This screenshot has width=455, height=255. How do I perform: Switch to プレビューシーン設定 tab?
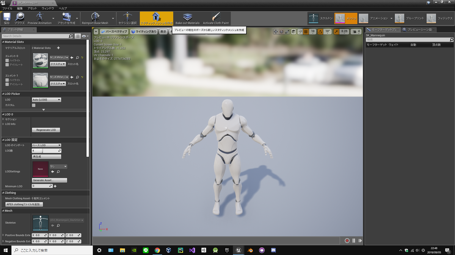click(x=419, y=29)
